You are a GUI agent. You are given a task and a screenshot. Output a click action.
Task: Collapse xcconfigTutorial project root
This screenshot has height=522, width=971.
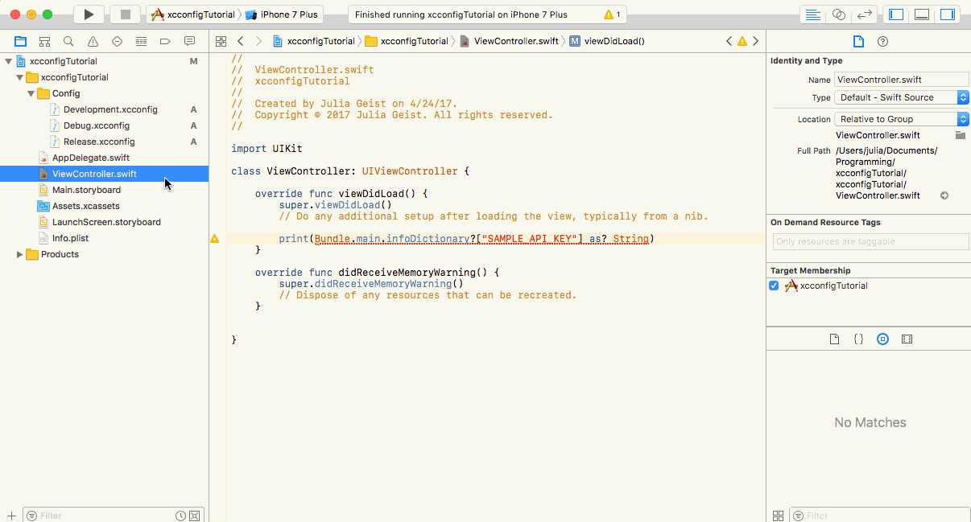(9, 61)
